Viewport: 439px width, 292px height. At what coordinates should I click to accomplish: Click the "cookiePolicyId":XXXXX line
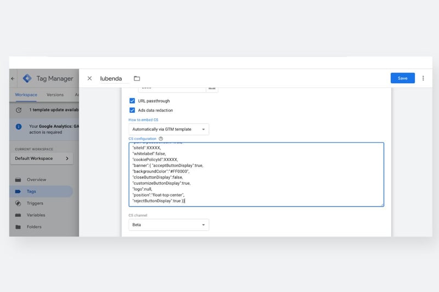tap(155, 159)
